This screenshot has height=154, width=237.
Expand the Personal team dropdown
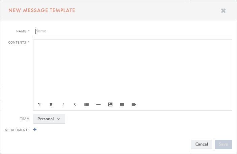coord(49,119)
